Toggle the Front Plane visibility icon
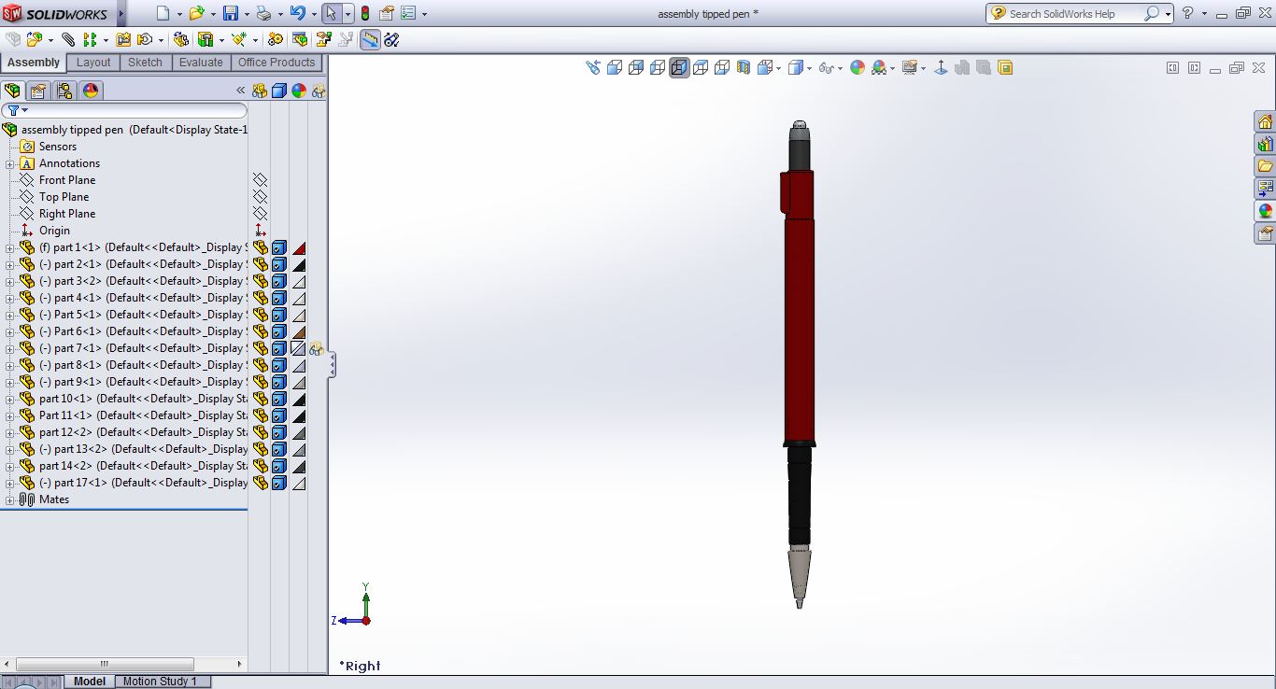Screen dimensions: 1276x689 click(260, 180)
